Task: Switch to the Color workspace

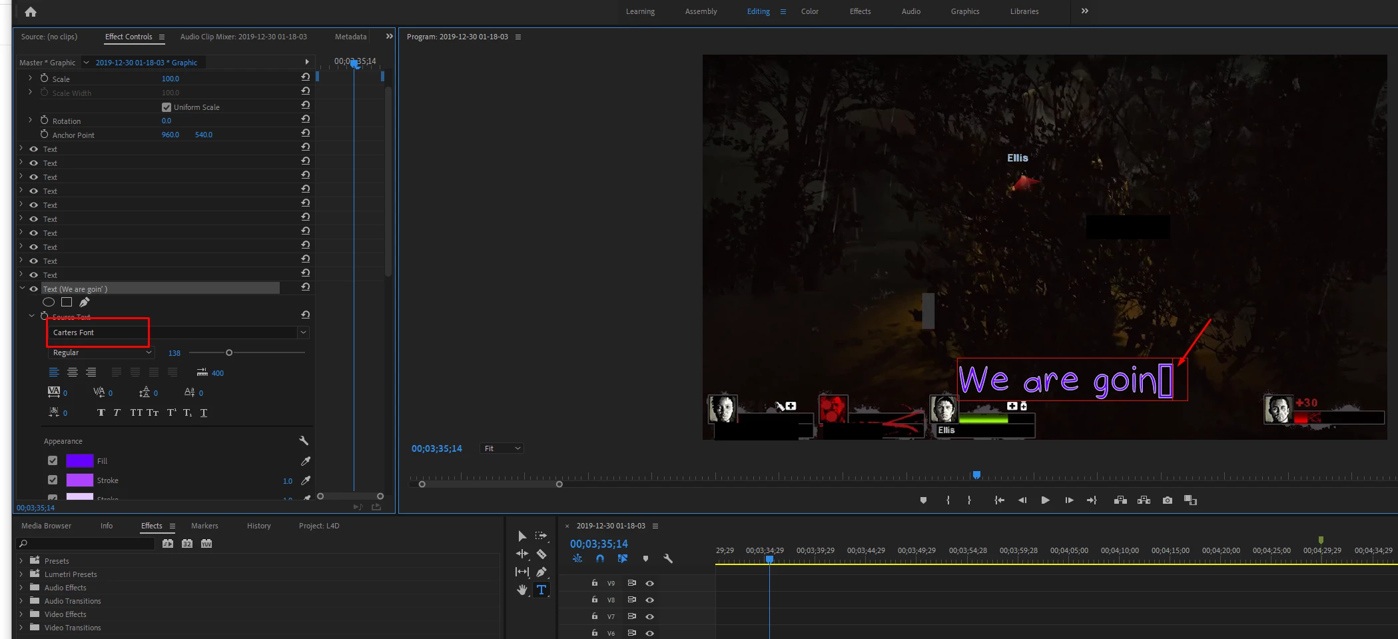Action: (x=810, y=11)
